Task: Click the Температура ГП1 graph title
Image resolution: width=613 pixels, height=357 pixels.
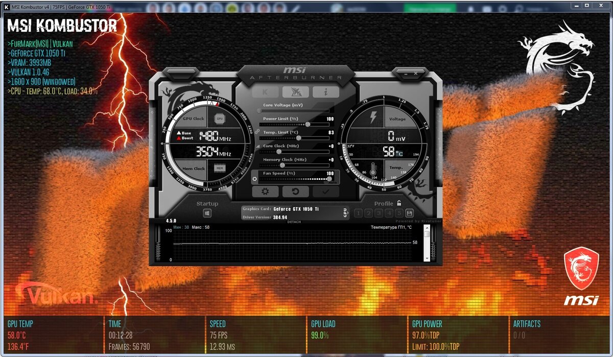Action: (391, 227)
